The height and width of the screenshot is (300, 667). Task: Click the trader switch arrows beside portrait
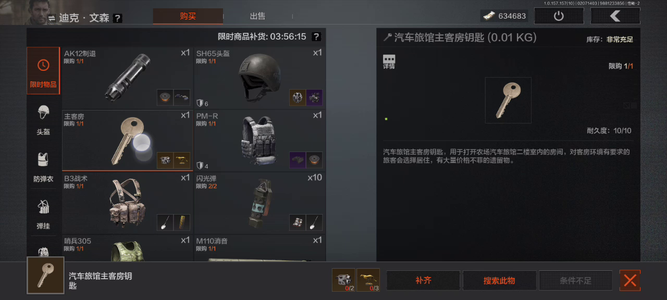pyautogui.click(x=52, y=18)
